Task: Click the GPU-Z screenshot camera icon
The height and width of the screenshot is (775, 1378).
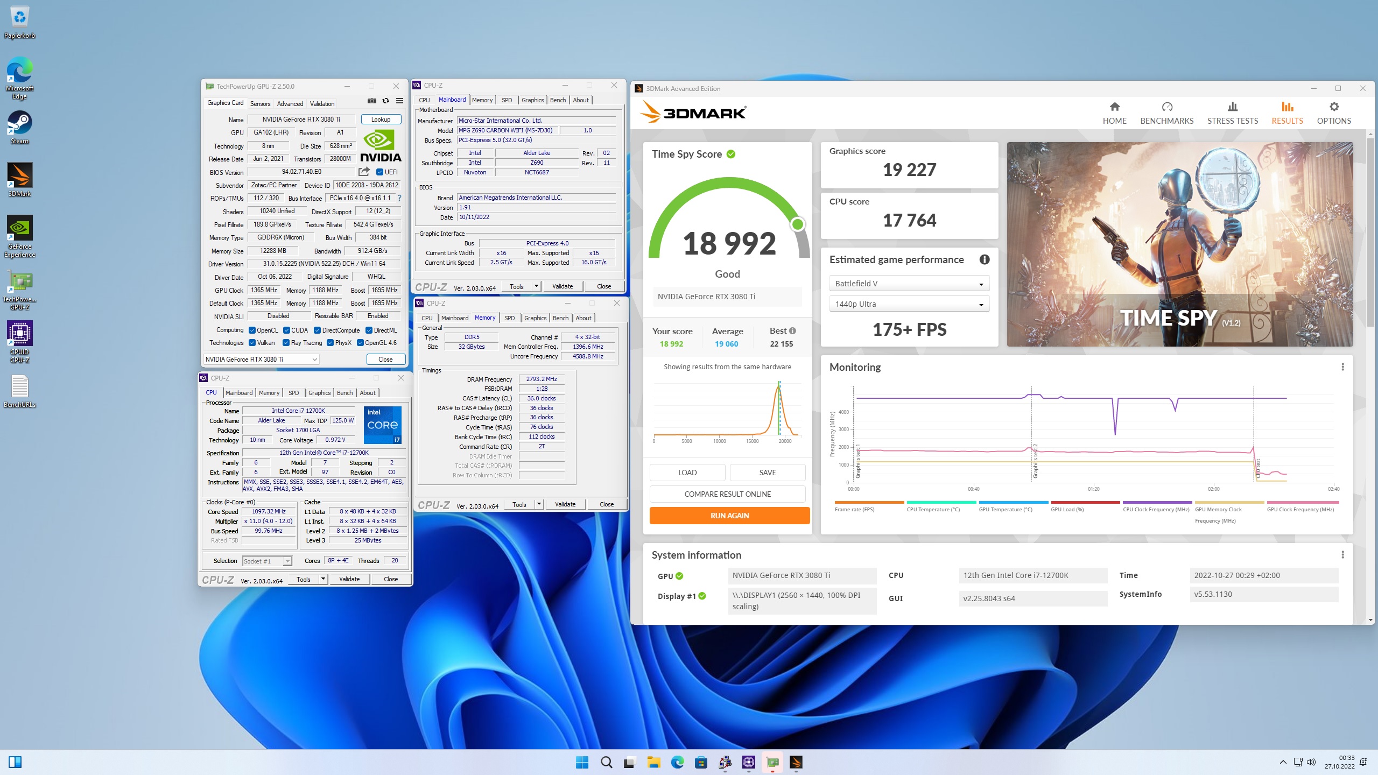Action: tap(372, 101)
